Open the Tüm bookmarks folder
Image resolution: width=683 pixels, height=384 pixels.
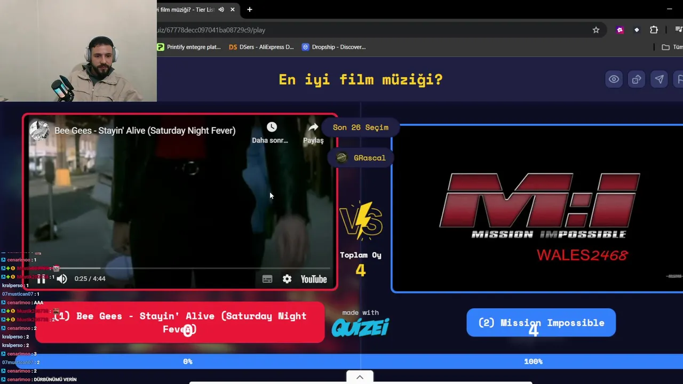tap(672, 47)
